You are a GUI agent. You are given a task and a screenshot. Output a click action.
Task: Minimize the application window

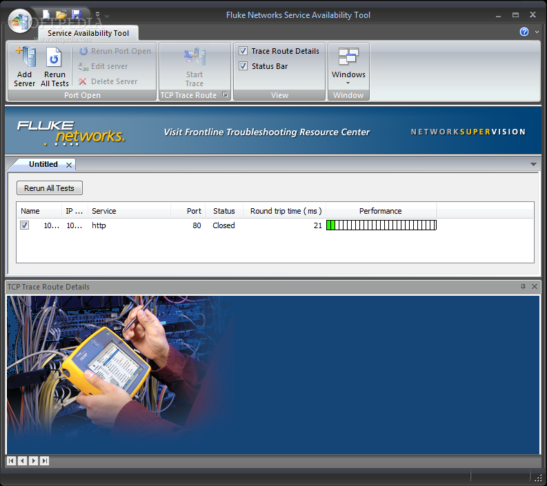498,15
